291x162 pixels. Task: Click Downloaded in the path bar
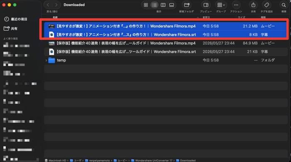tap(186, 160)
